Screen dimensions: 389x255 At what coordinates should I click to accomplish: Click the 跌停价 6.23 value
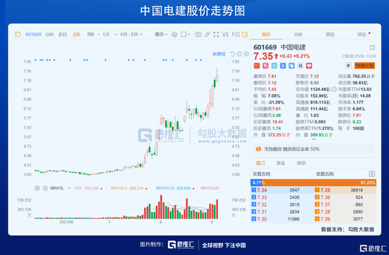coord(357,122)
